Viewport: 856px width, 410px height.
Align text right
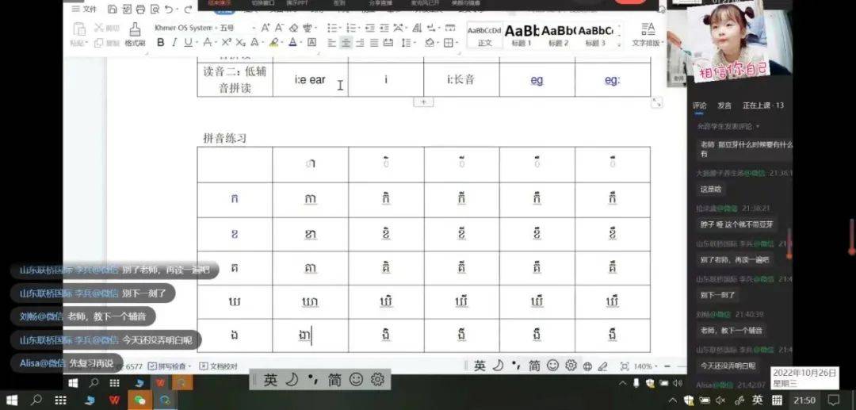pos(360,43)
